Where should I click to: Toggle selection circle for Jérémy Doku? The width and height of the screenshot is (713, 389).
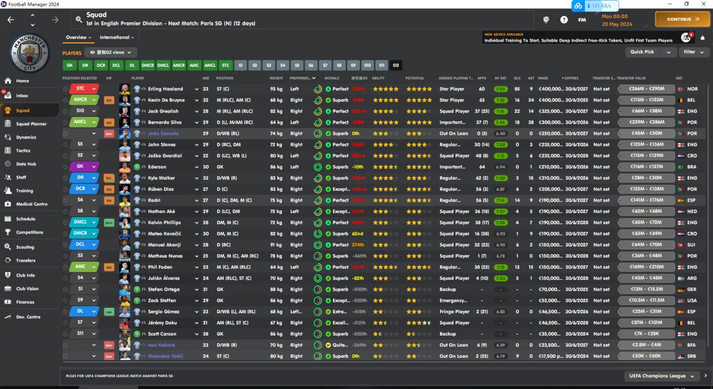click(x=66, y=323)
